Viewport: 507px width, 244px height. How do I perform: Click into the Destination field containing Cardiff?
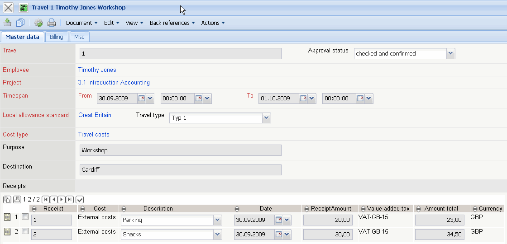point(180,170)
